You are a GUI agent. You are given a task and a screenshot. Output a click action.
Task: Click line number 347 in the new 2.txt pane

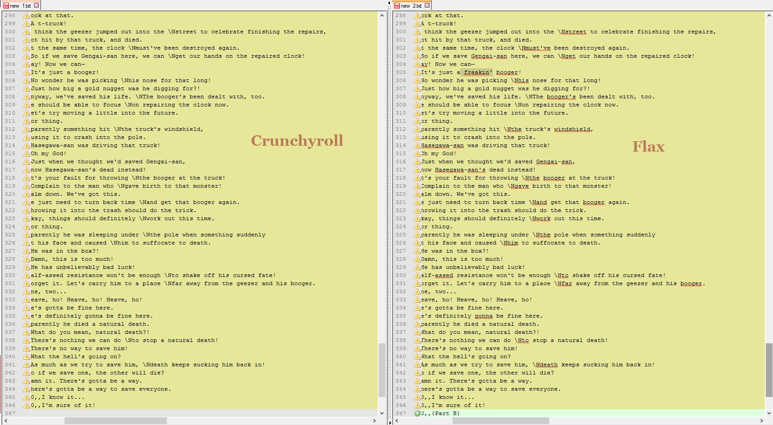pos(400,413)
